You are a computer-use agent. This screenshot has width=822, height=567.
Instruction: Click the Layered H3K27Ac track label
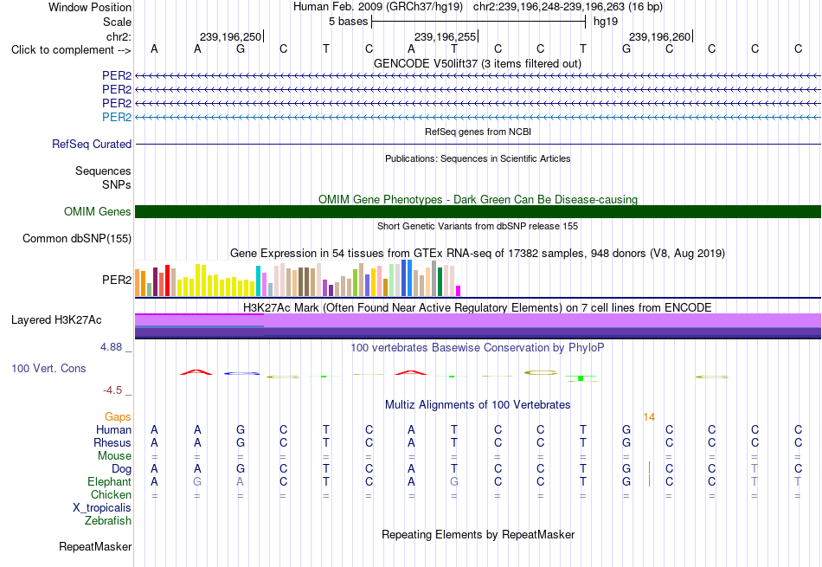click(x=56, y=320)
